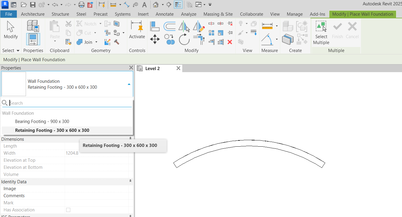Select the Move tool in the Modify panel
The height and width of the screenshot is (217, 402).
(x=155, y=39)
